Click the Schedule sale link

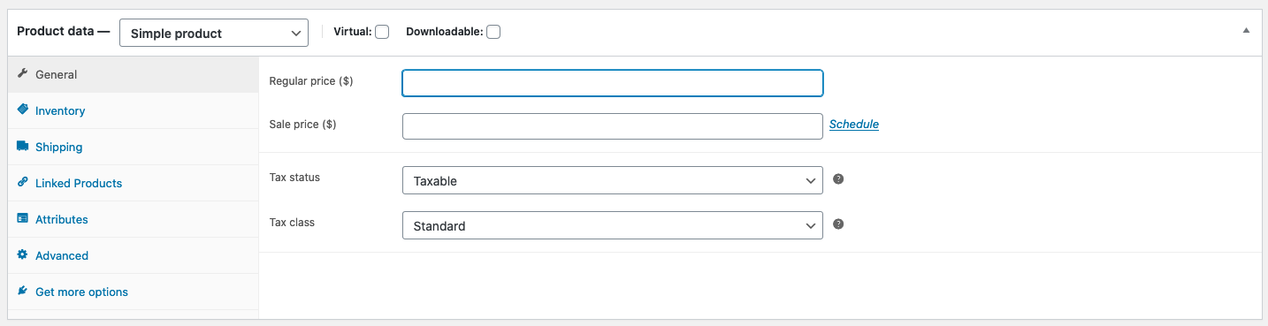pyautogui.click(x=854, y=125)
